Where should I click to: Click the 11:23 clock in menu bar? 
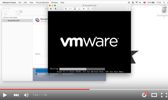159,2
